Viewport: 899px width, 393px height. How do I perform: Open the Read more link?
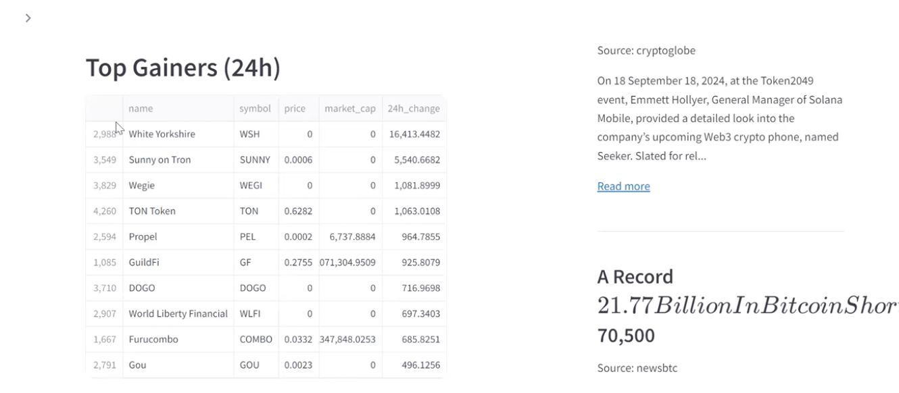pyautogui.click(x=623, y=186)
